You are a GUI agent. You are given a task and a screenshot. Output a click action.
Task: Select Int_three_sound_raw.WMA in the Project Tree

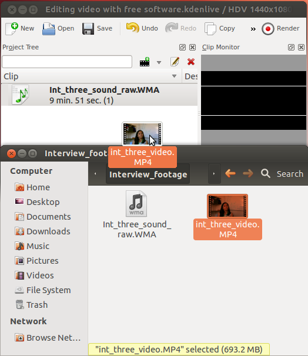click(99, 95)
